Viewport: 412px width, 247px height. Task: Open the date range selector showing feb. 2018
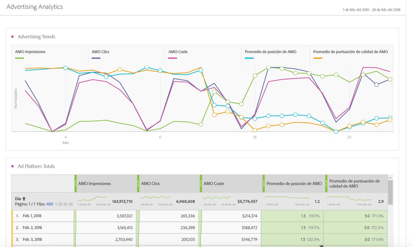click(371, 10)
